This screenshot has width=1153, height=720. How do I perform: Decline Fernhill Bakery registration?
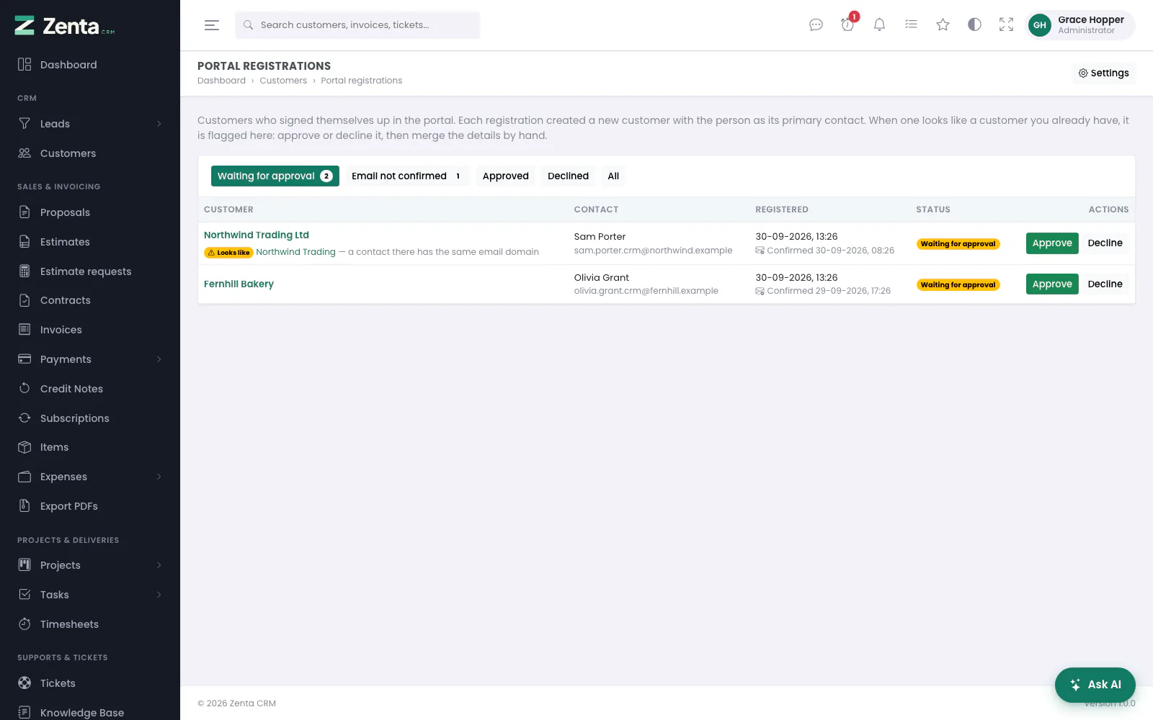(x=1105, y=284)
